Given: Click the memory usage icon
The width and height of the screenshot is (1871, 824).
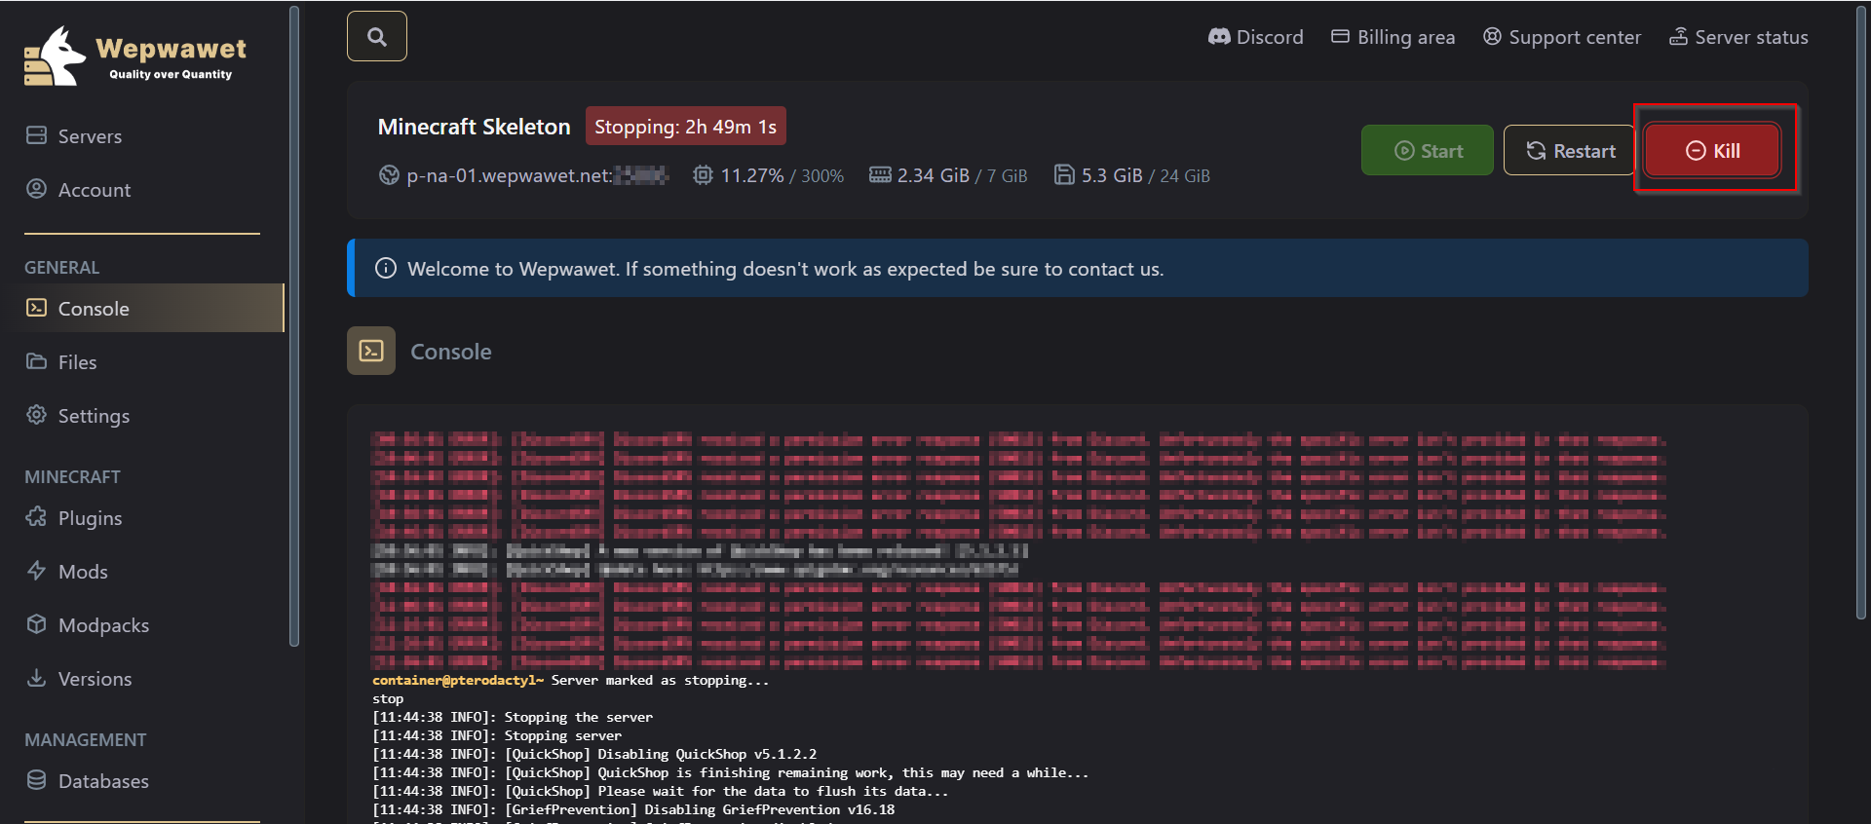Looking at the screenshot, I should click(880, 175).
